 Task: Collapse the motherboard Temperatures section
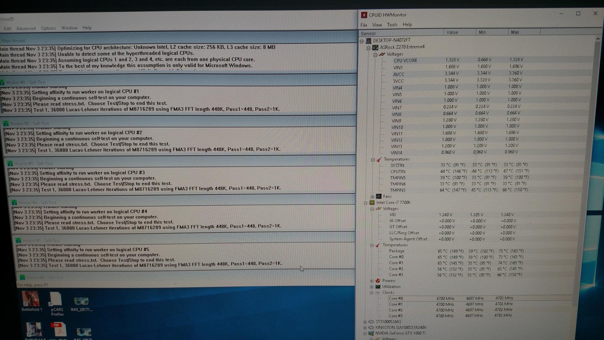373,160
